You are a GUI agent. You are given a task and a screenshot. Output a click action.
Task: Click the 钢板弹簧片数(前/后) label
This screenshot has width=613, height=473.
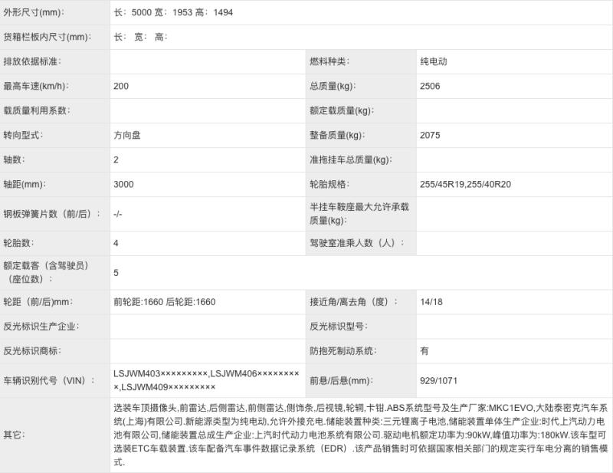point(51,214)
